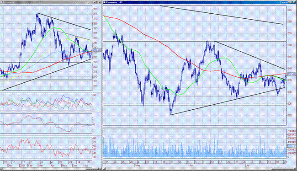Activate the left chart window title bar
The image size is (297, 171).
click(x=48, y=2)
